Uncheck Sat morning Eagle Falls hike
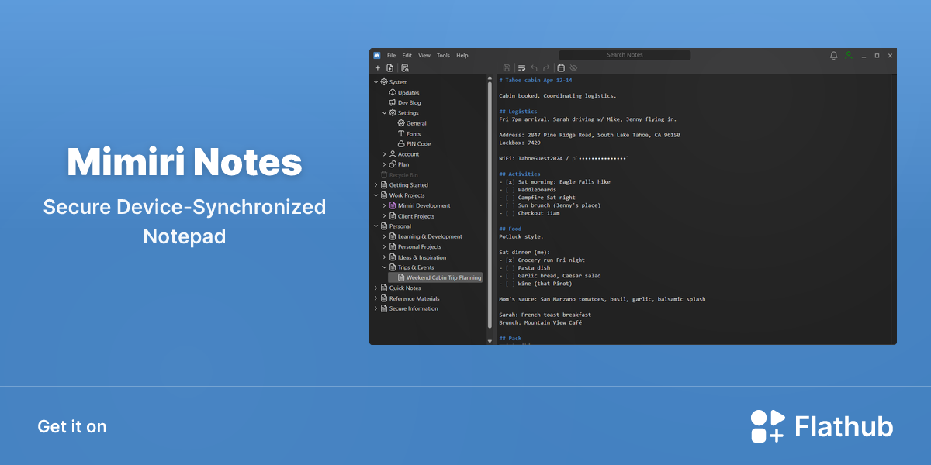The image size is (931, 465). (510, 182)
